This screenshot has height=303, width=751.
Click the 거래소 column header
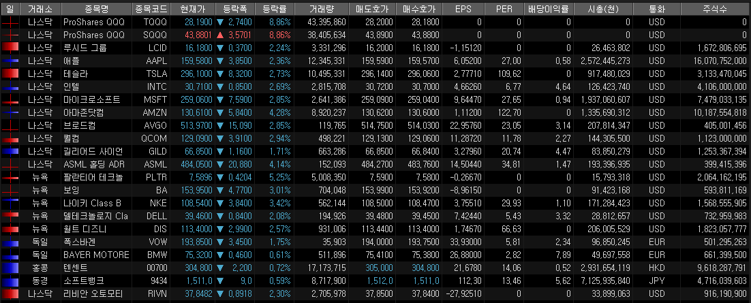[x=40, y=8]
